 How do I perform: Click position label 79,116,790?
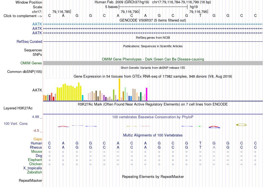[130, 12]
